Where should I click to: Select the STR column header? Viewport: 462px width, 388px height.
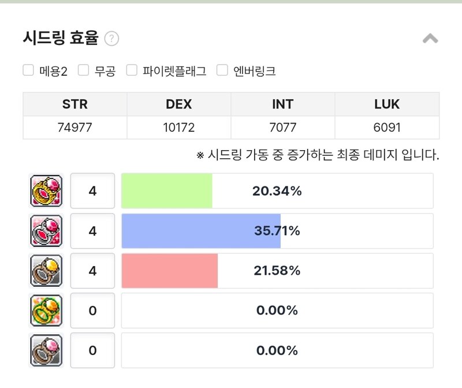(75, 104)
